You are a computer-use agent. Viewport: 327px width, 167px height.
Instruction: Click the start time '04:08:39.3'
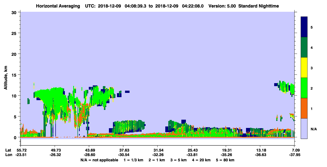pyautogui.click(x=135, y=6)
